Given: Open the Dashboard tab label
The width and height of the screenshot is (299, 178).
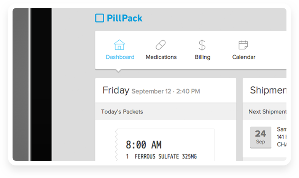Looking at the screenshot, I should (120, 57).
